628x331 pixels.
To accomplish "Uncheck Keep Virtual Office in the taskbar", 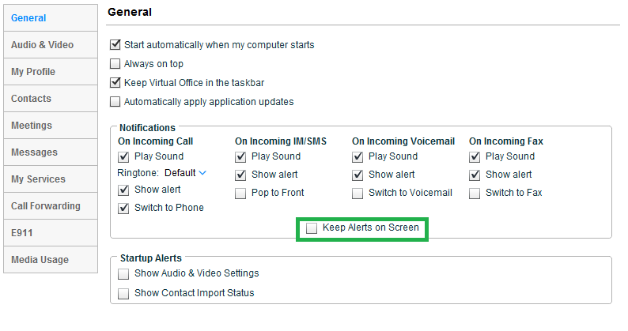I will 115,83.
